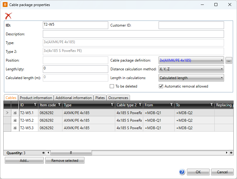Click the Add... button

[24, 160]
